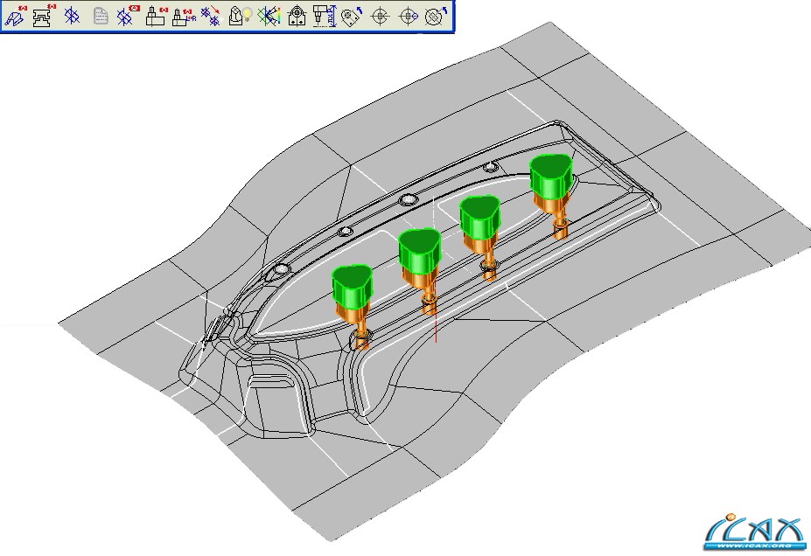Select the green electrode farthest back
The image size is (811, 556).
pos(551,177)
